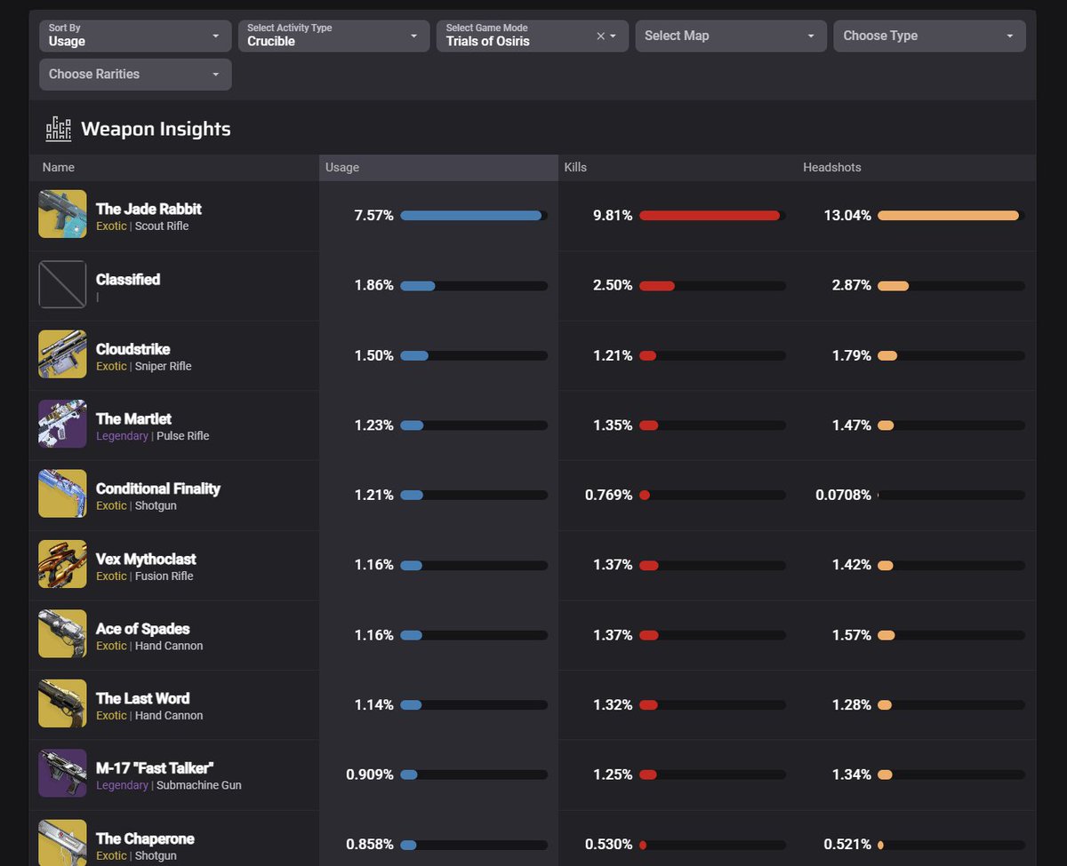1067x866 pixels.
Task: Select the 13.04% headshots value
Action: [847, 215]
